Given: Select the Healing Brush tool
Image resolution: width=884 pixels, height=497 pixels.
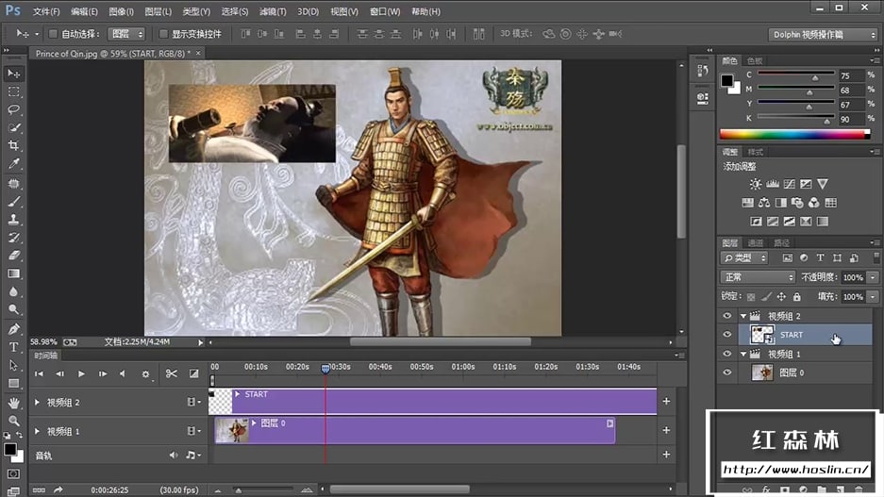Looking at the screenshot, I should [13, 183].
